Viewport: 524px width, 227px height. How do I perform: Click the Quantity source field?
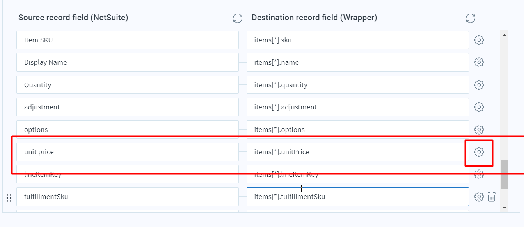(128, 85)
